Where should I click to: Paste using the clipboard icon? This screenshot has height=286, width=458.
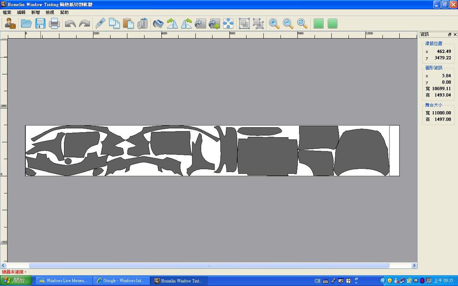tap(128, 23)
